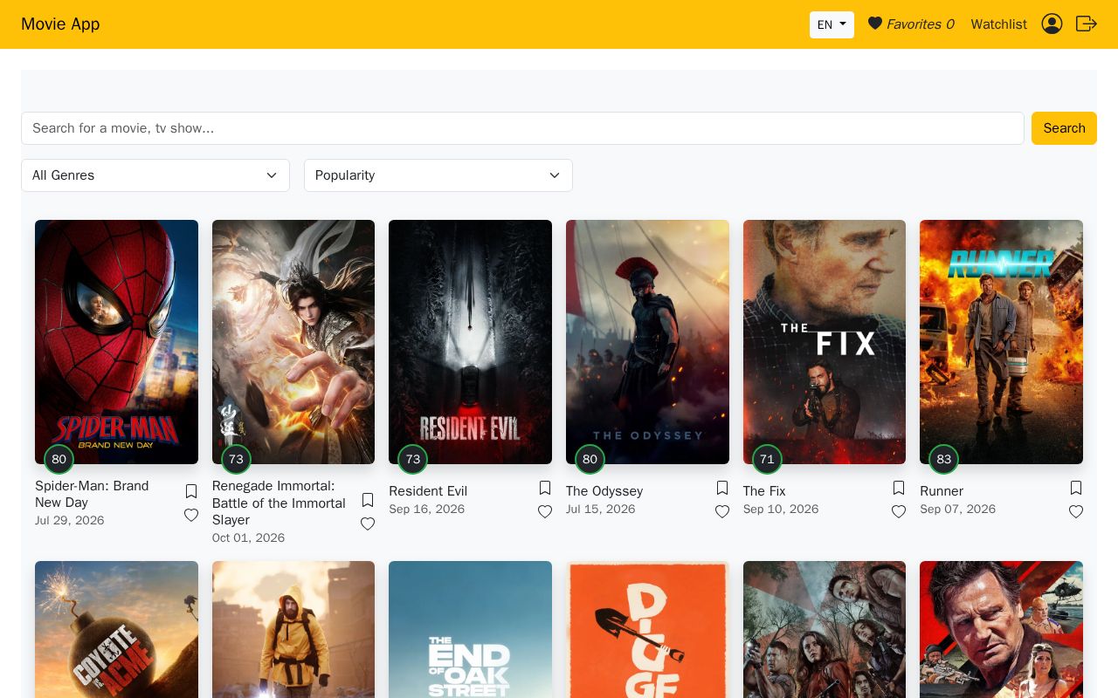Open the Runner movie poster

coord(1001,342)
